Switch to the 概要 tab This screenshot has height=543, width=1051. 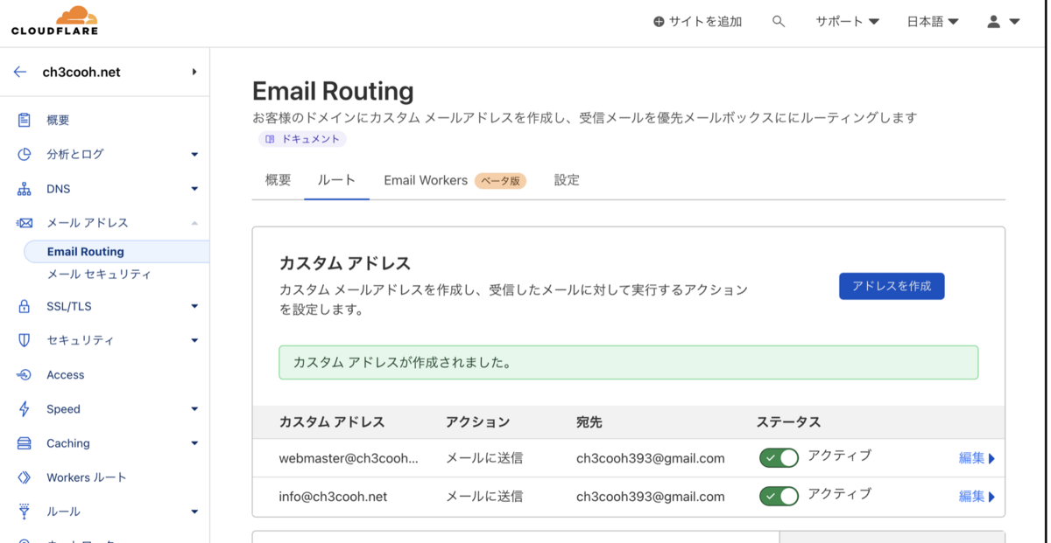coord(278,180)
